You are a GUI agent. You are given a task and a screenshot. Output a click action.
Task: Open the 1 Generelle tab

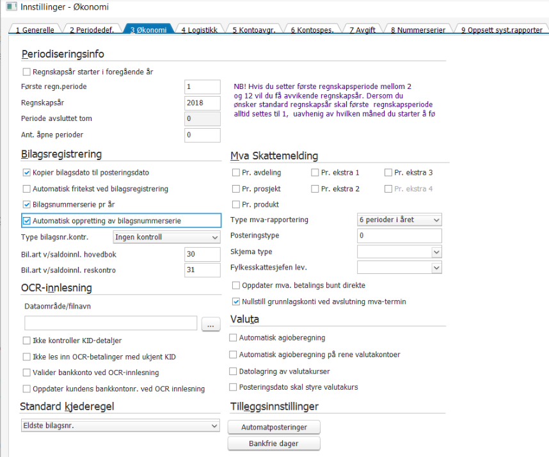pos(35,30)
